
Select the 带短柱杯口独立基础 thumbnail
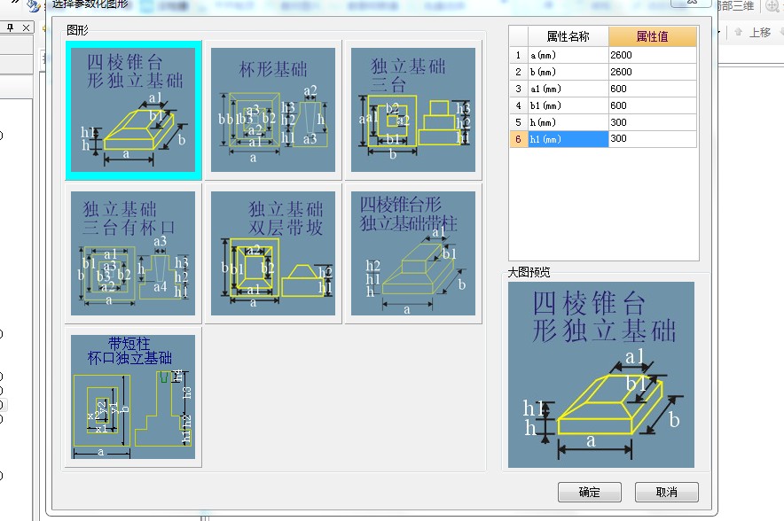133,397
